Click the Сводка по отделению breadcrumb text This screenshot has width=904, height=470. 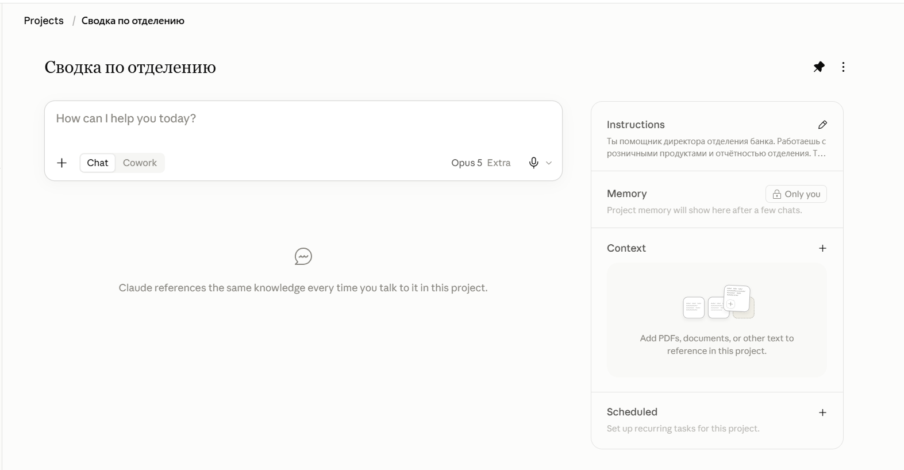click(133, 21)
